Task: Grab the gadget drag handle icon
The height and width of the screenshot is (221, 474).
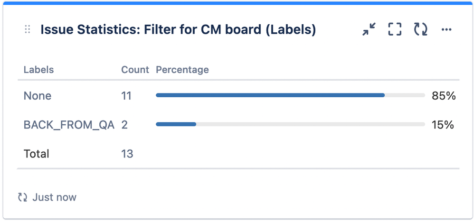Action: tap(28, 30)
